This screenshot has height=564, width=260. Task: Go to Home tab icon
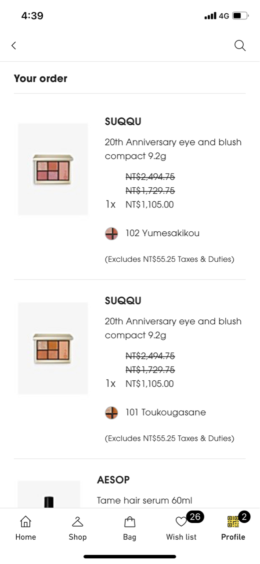point(26,522)
